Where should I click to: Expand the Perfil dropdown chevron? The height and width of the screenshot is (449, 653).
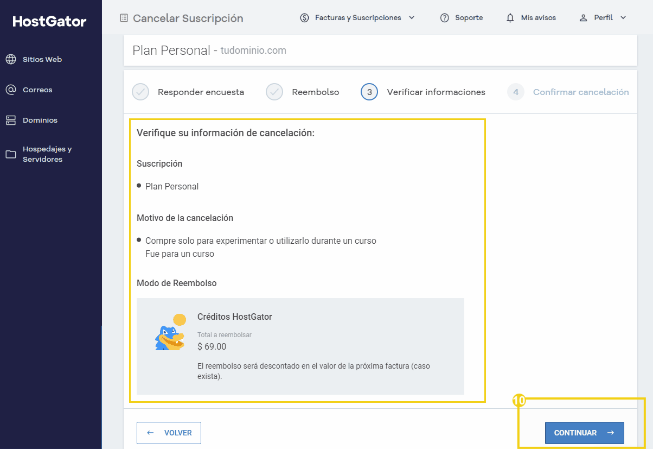[x=623, y=18]
